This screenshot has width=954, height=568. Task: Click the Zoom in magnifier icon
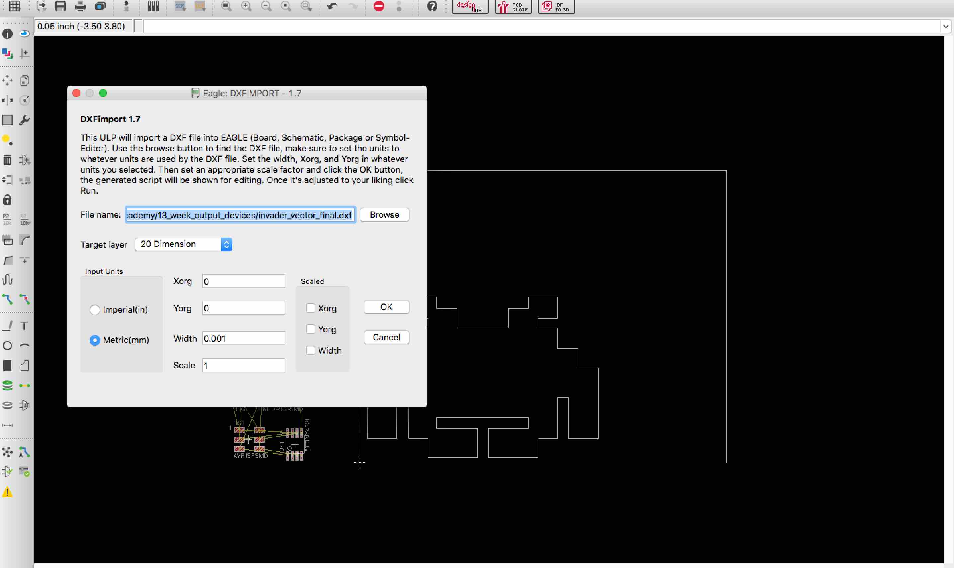tap(246, 6)
